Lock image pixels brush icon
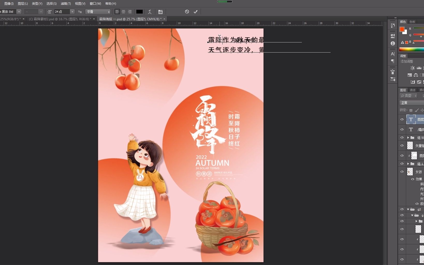Viewport: 424px width, 265px height. click(416, 110)
